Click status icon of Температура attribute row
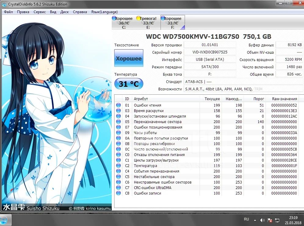The height and width of the screenshot is (226, 304). coord(118,166)
